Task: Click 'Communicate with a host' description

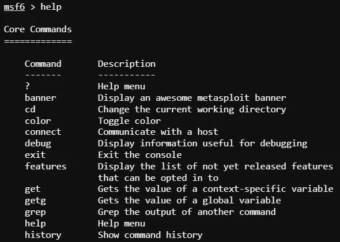Action: coord(158,132)
